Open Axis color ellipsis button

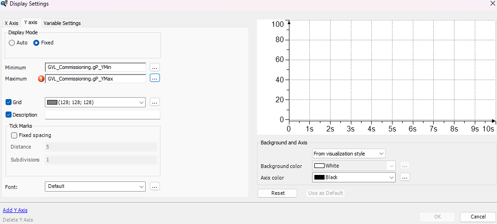(x=405, y=177)
